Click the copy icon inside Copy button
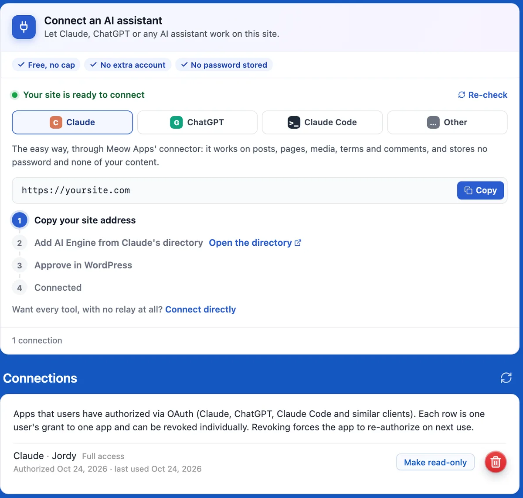523x498 pixels. (x=468, y=190)
